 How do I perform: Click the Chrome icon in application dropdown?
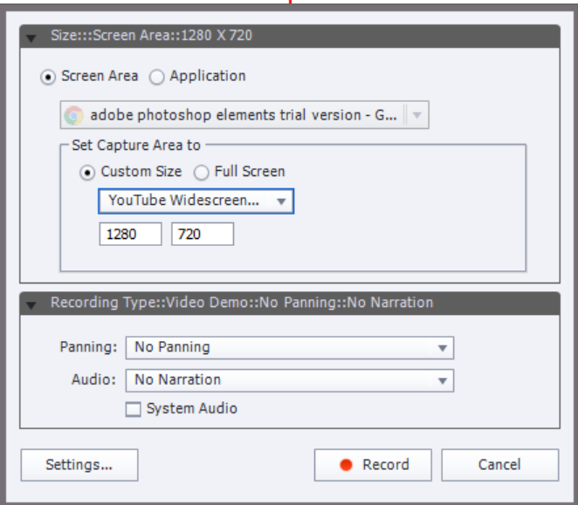(x=74, y=115)
